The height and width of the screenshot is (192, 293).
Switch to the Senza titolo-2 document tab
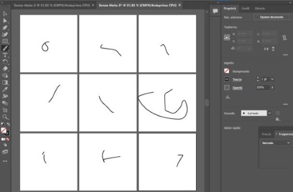click(x=52, y=5)
